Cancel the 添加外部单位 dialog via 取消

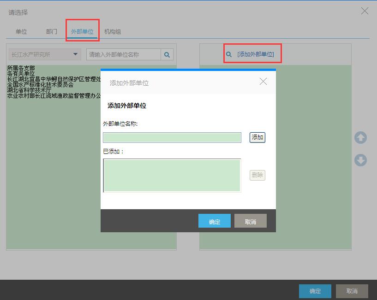pyautogui.click(x=251, y=221)
